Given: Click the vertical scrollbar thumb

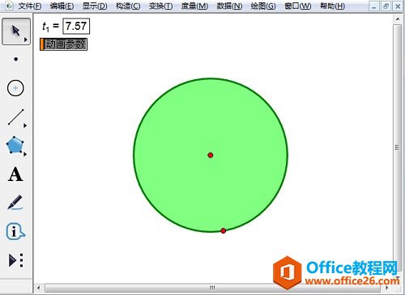Looking at the screenshot, I should point(397,147).
